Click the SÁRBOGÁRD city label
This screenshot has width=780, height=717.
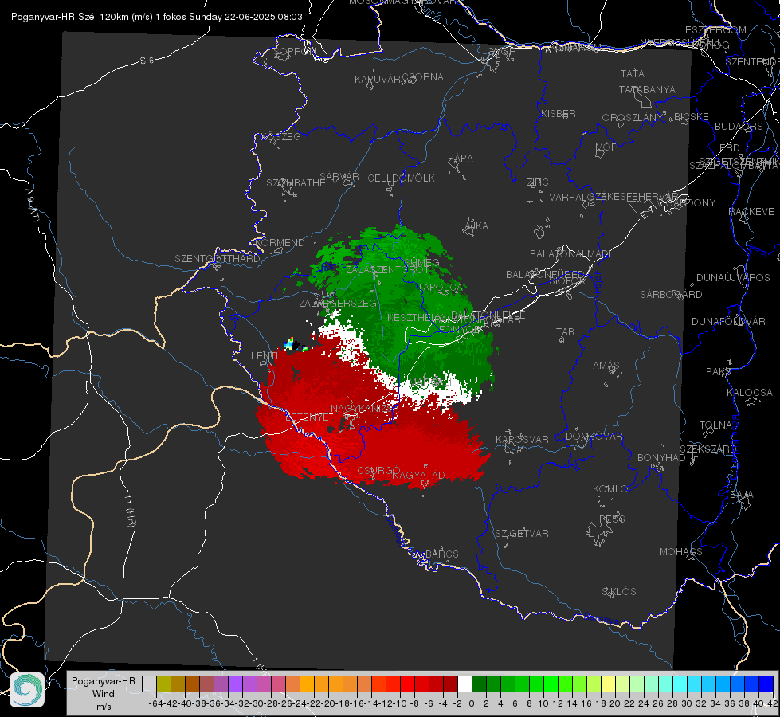[671, 295]
